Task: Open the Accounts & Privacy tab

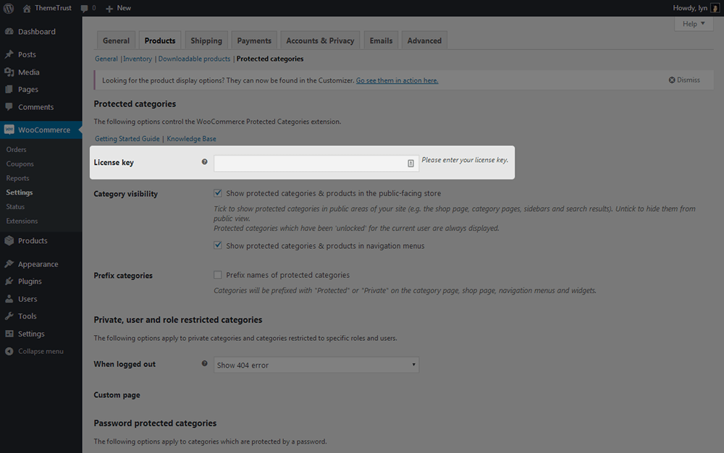Action: 320,41
